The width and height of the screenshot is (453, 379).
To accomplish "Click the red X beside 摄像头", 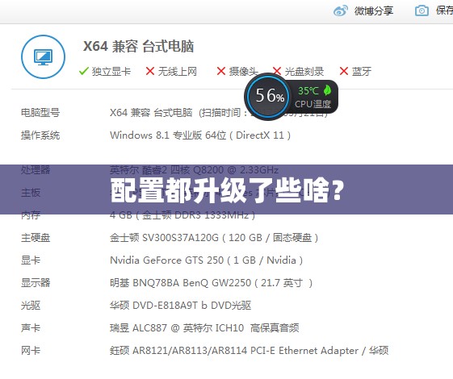I will (221, 71).
